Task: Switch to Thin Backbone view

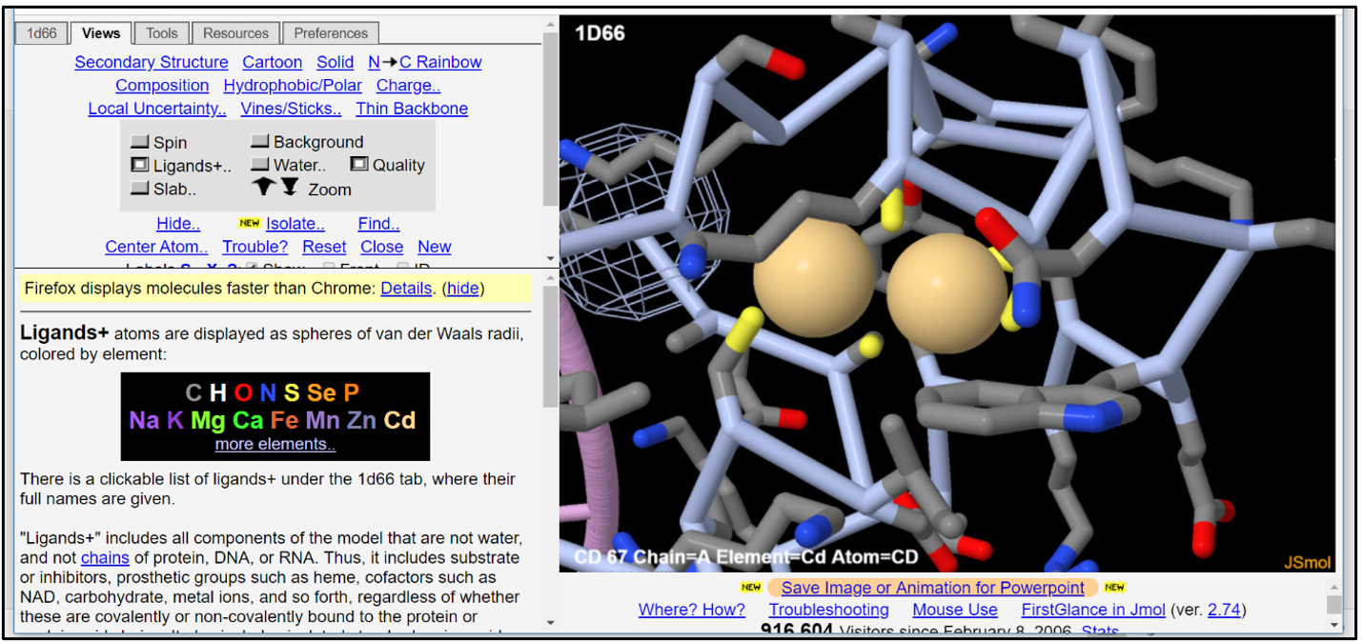Action: pyautogui.click(x=412, y=109)
